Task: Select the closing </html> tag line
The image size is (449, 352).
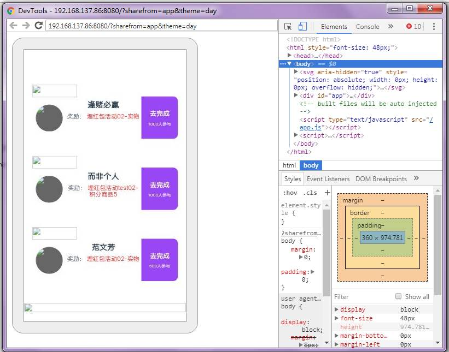Action: coord(299,152)
